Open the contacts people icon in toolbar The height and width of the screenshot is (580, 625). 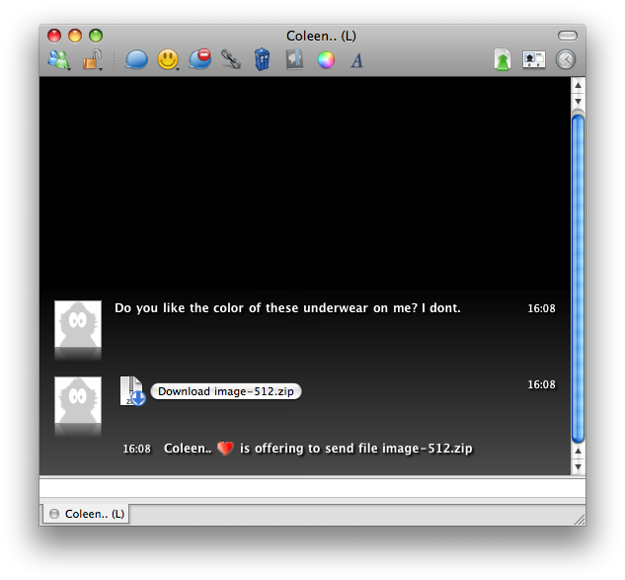tap(58, 60)
